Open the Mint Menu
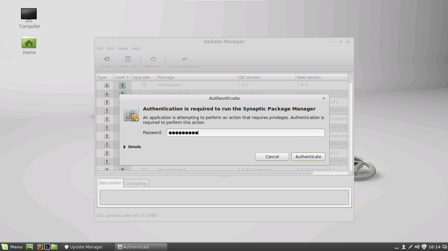 click(12, 247)
